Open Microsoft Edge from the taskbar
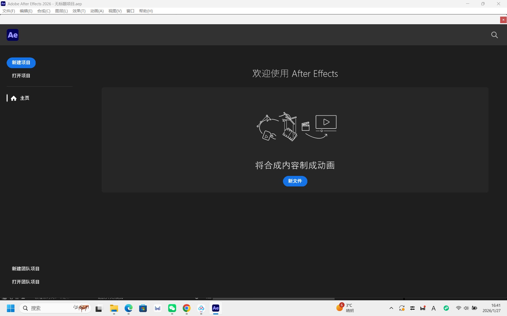The image size is (507, 316). [x=129, y=308]
